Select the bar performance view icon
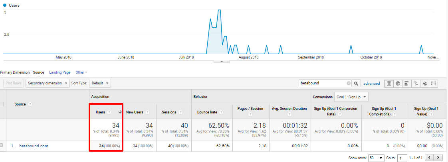Viewport: 448px width, 162px height. pyautogui.click(x=407, y=83)
